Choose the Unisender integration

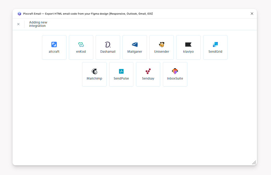tap(161, 47)
